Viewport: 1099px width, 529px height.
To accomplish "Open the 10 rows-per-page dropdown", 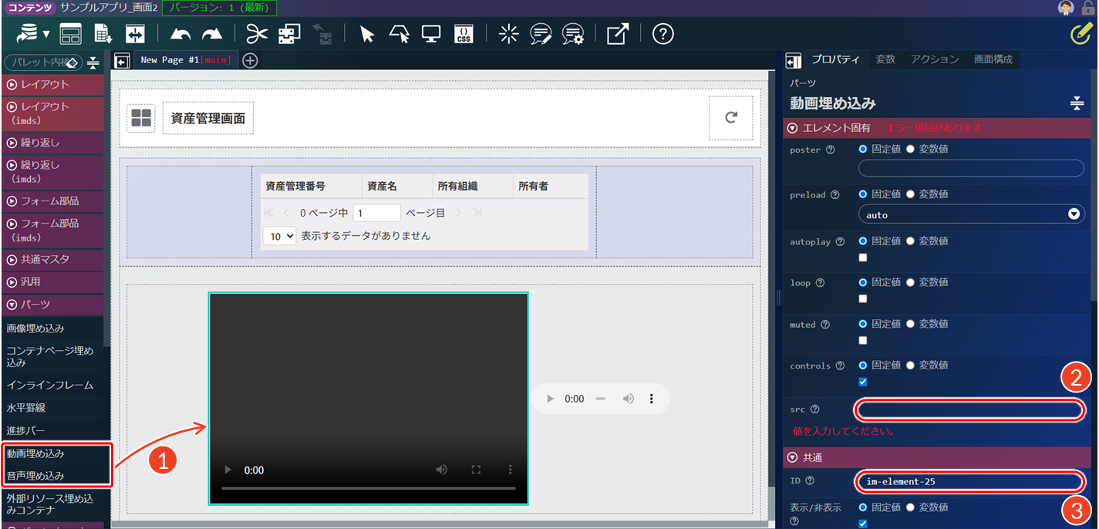I will (279, 236).
